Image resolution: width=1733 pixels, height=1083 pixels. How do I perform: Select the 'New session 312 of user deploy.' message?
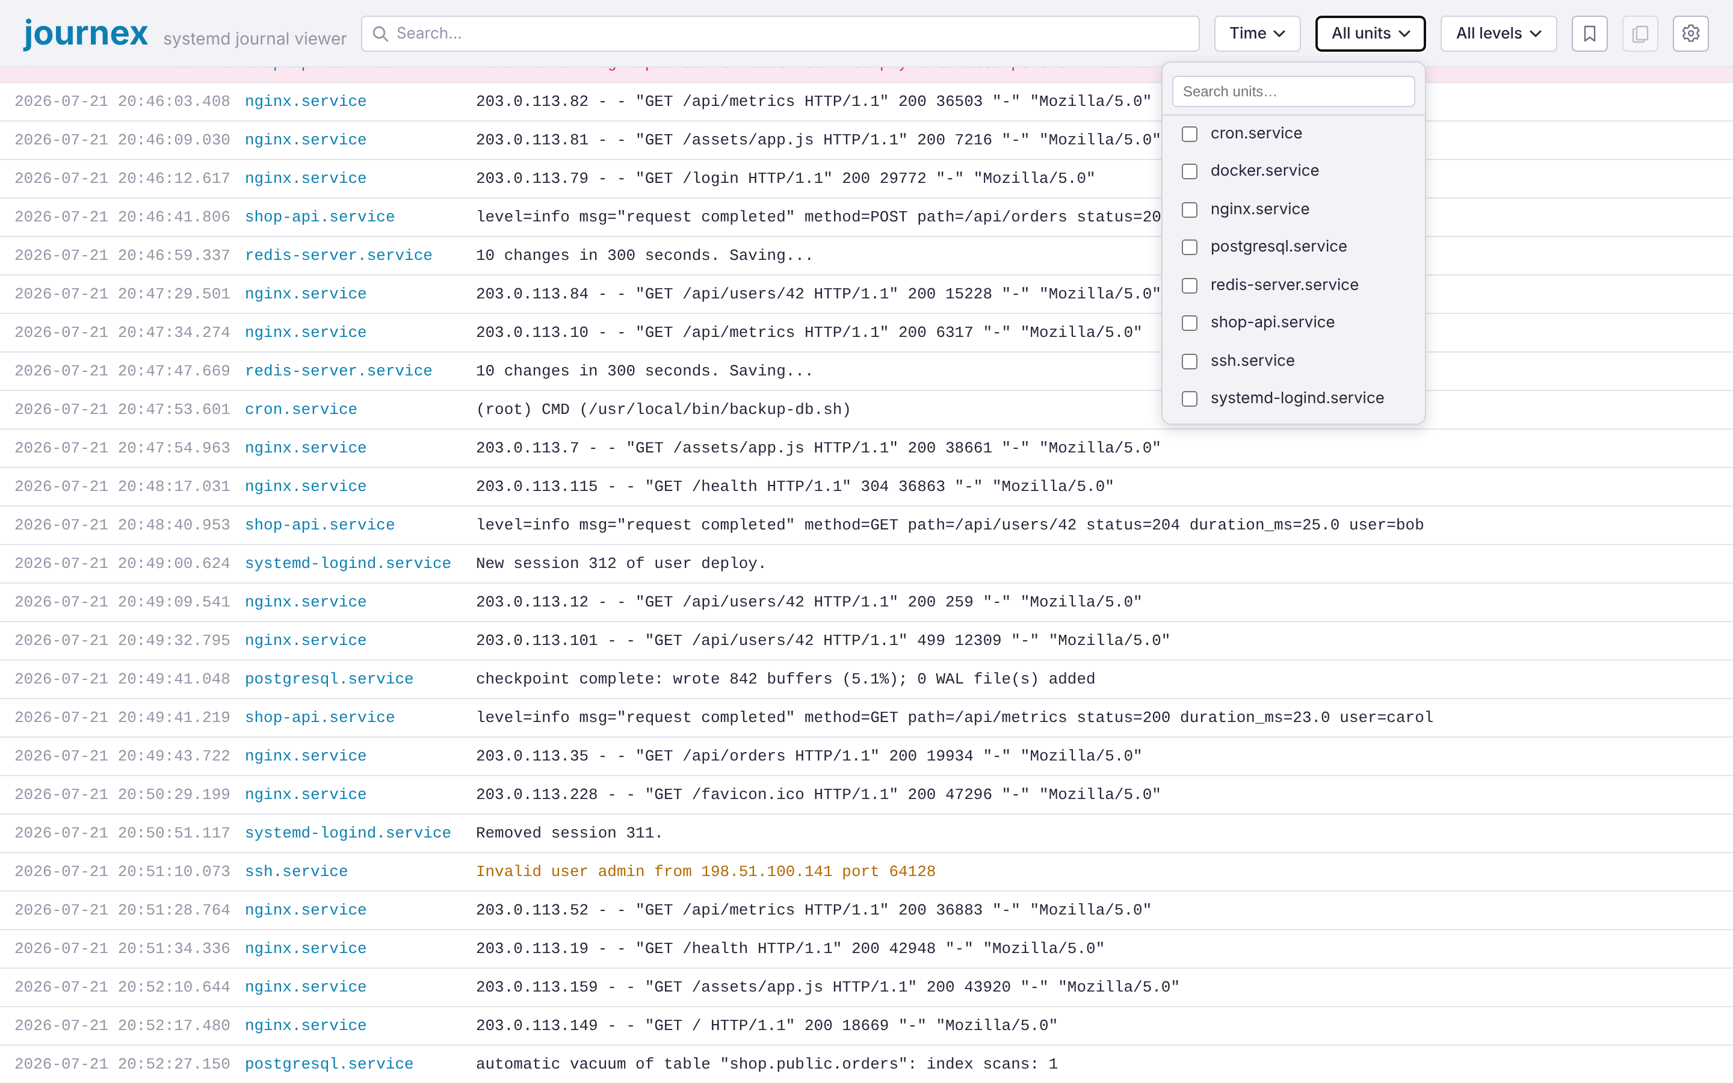click(621, 563)
